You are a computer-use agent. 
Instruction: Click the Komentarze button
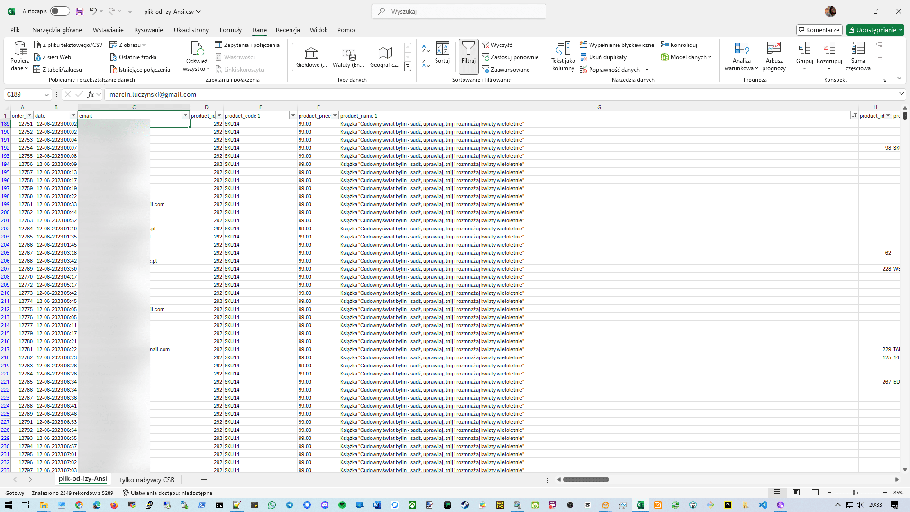click(819, 30)
